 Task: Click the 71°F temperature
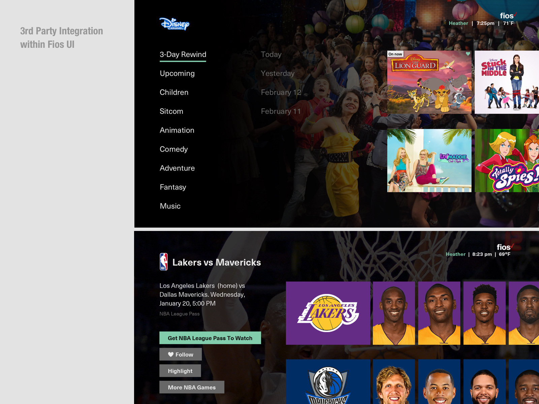pos(508,23)
